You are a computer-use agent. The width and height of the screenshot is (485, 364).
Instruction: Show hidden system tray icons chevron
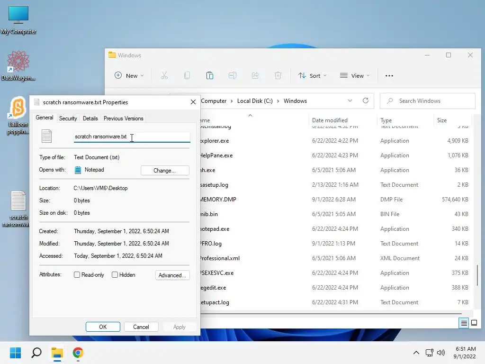click(x=416, y=353)
